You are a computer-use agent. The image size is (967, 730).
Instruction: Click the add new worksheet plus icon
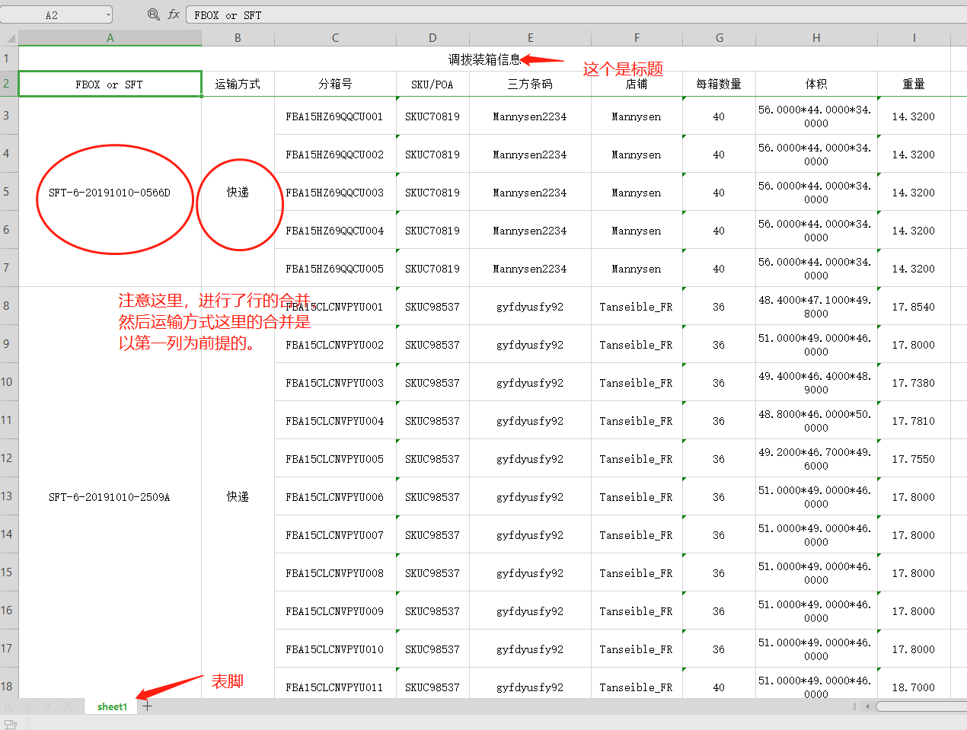(147, 706)
